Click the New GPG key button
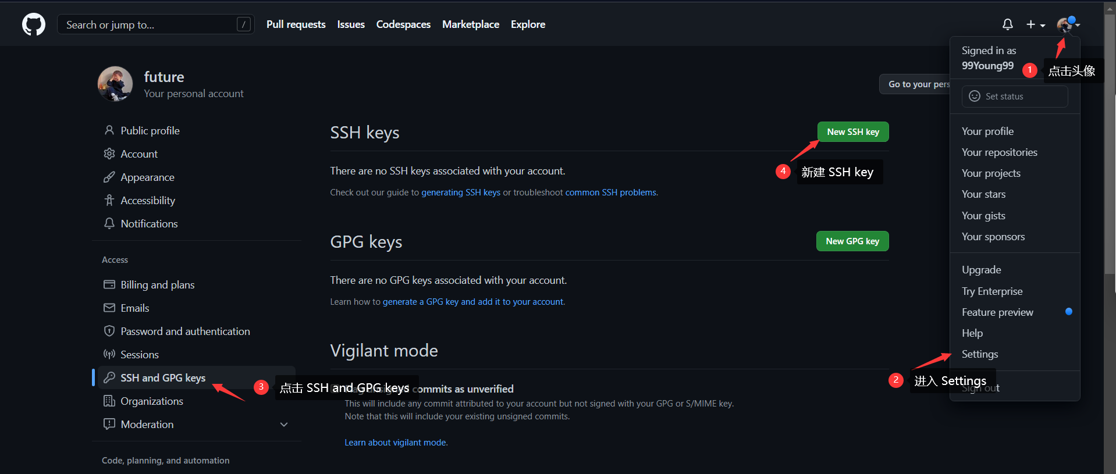 [852, 241]
